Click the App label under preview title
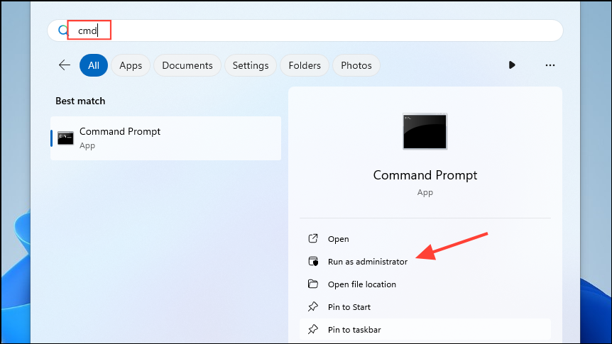The width and height of the screenshot is (612, 344). pyautogui.click(x=425, y=192)
